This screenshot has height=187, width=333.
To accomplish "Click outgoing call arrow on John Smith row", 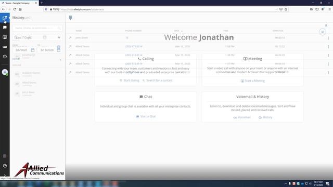I will 70,38.
